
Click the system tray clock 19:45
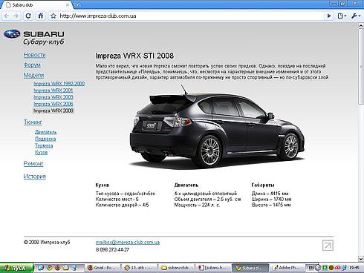(x=354, y=268)
